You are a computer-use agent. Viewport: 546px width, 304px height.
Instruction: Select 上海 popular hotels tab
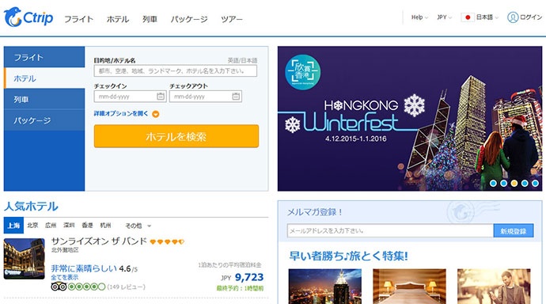point(13,226)
